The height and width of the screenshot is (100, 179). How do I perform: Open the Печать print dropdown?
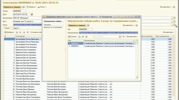pyautogui.click(x=42, y=7)
